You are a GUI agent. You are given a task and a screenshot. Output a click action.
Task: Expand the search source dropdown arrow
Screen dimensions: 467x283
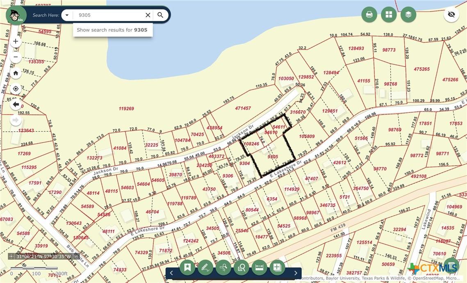coord(67,15)
